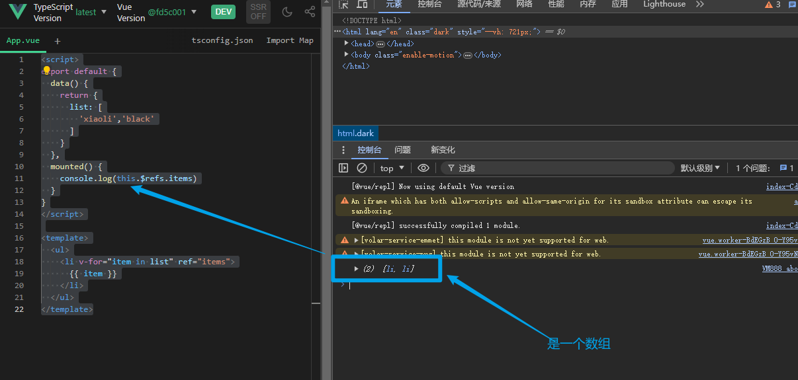The height and width of the screenshot is (380, 798).
Task: Expand the body element node
Action: [x=347, y=55]
